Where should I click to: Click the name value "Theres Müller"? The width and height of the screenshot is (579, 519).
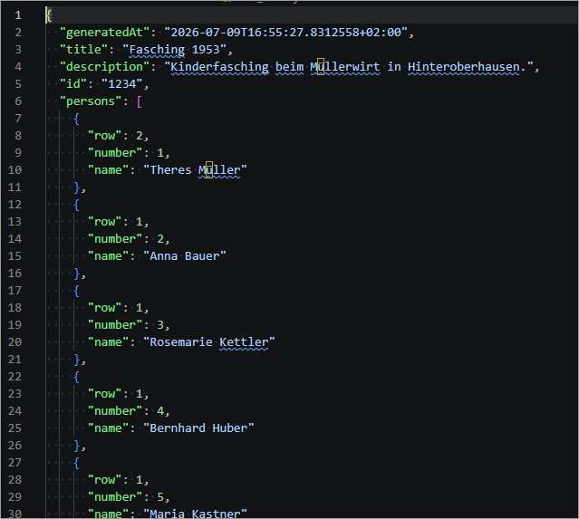point(195,170)
